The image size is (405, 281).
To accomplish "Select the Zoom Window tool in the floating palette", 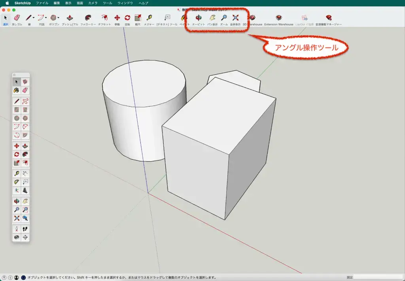I will point(25,210).
